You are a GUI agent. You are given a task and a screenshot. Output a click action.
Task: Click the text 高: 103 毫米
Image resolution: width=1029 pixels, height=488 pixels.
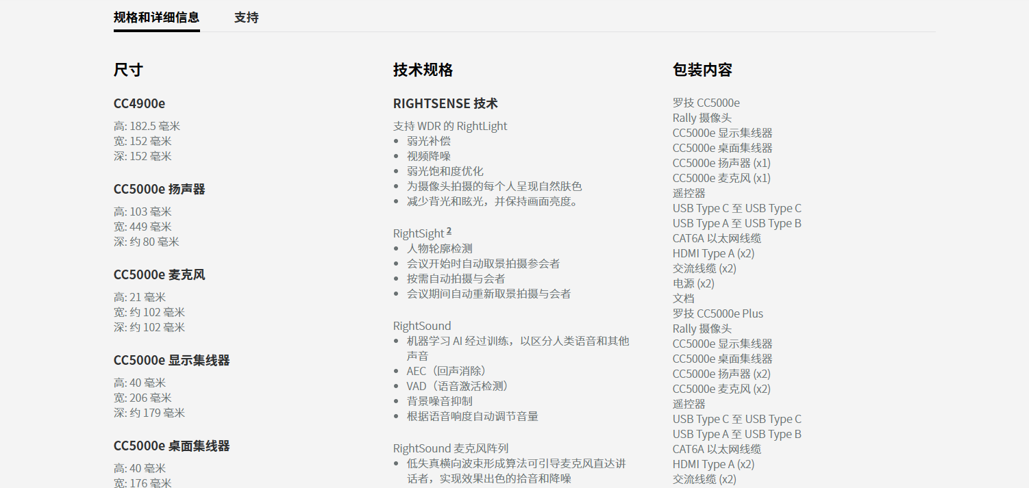[x=142, y=211]
